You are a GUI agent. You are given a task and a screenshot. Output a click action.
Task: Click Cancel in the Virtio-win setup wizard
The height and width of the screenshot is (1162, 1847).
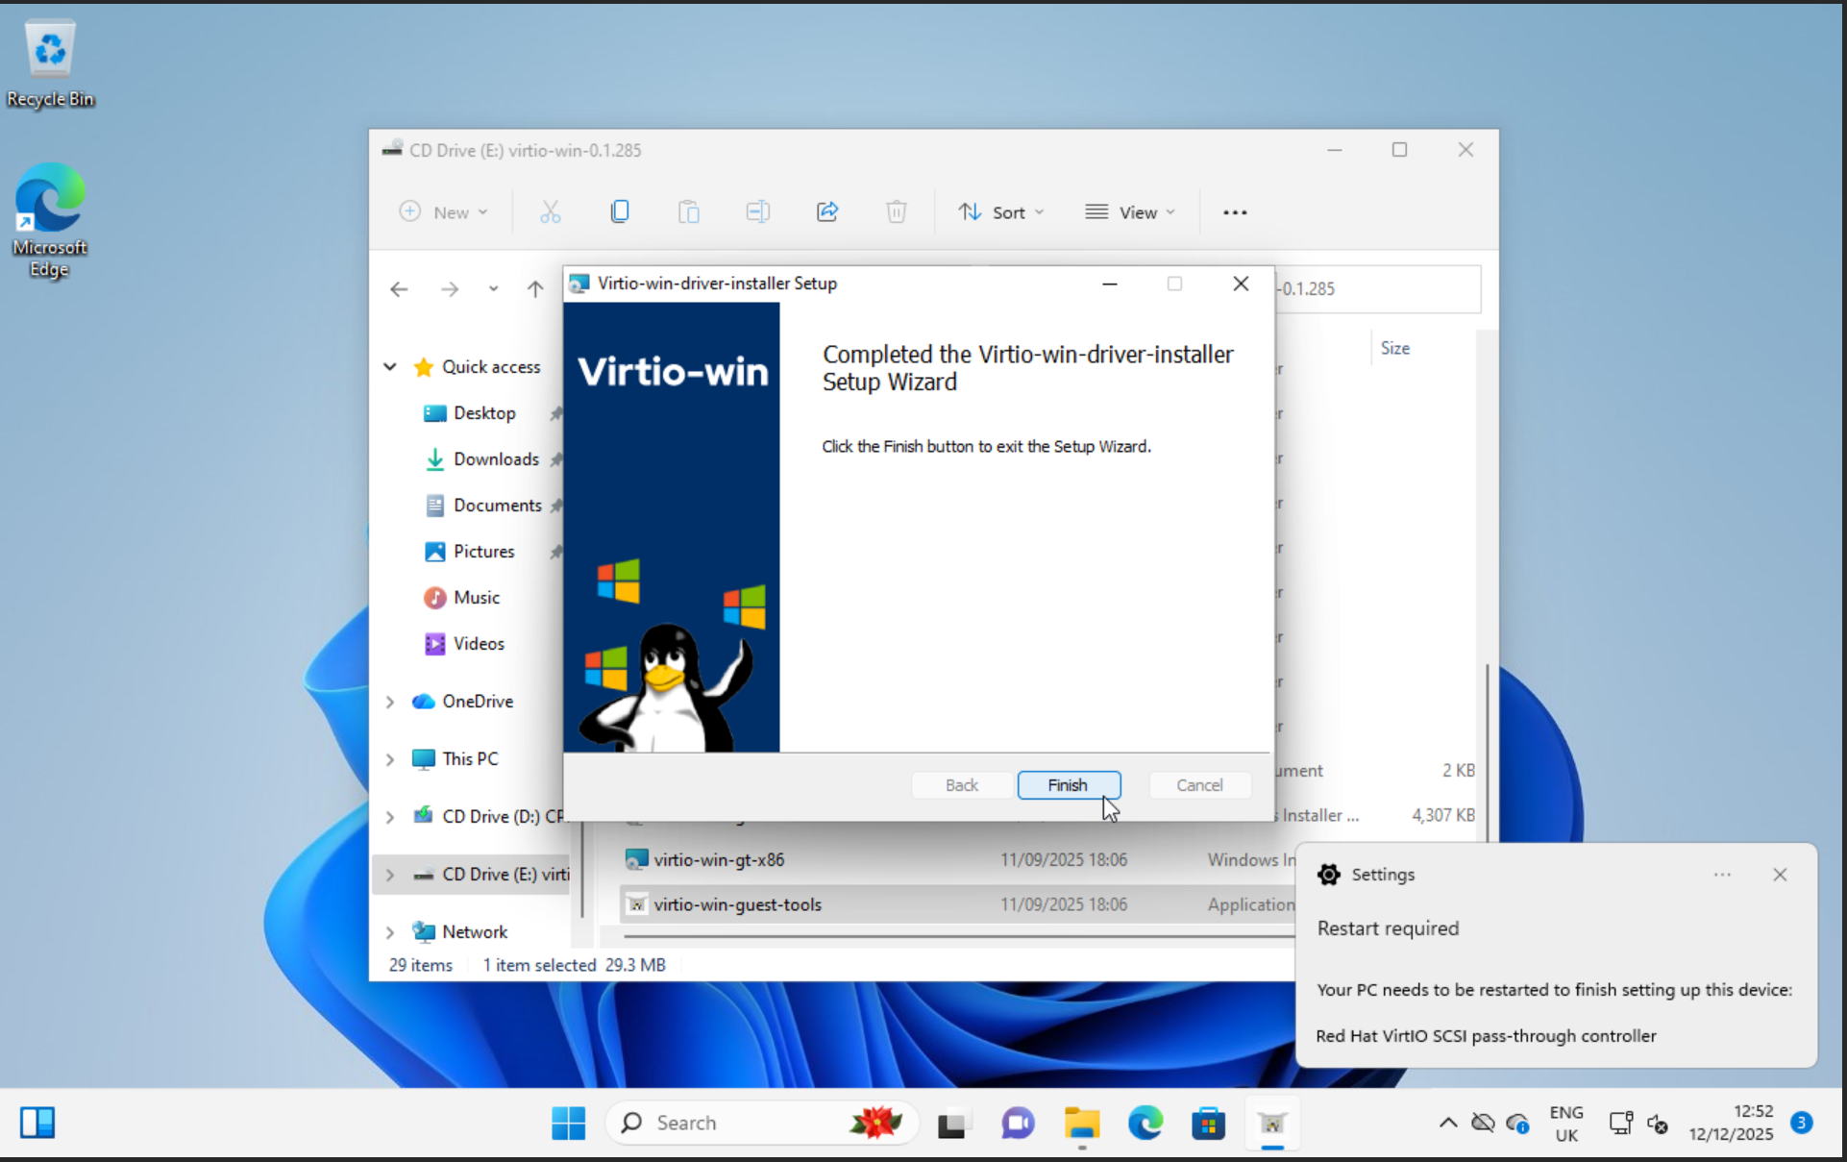point(1199,785)
